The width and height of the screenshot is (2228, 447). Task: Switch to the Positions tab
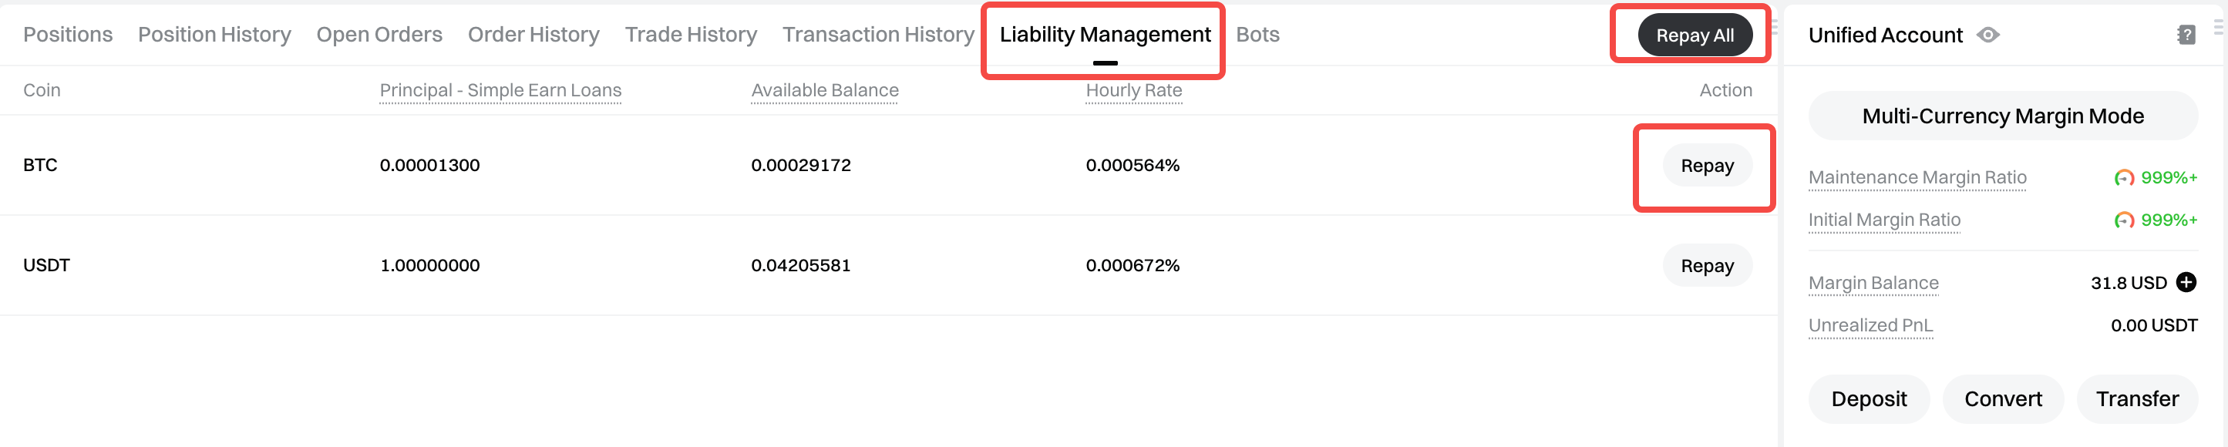tap(68, 35)
